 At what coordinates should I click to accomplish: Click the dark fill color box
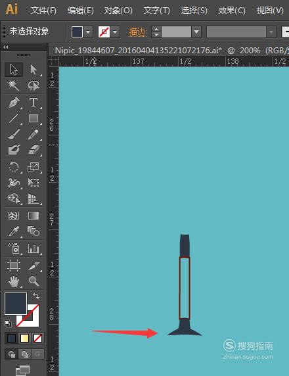pos(16,303)
